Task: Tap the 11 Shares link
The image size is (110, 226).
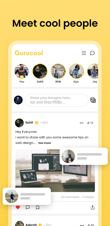Action: coord(87,197)
